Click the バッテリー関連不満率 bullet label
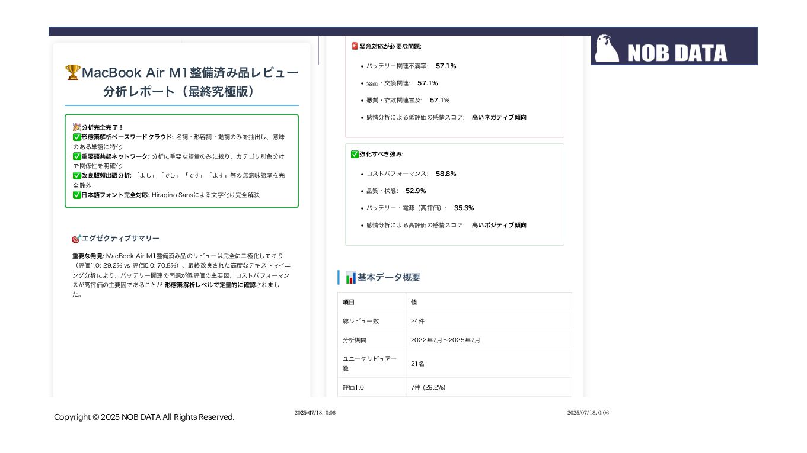This screenshot has width=807, height=453. tap(397, 66)
